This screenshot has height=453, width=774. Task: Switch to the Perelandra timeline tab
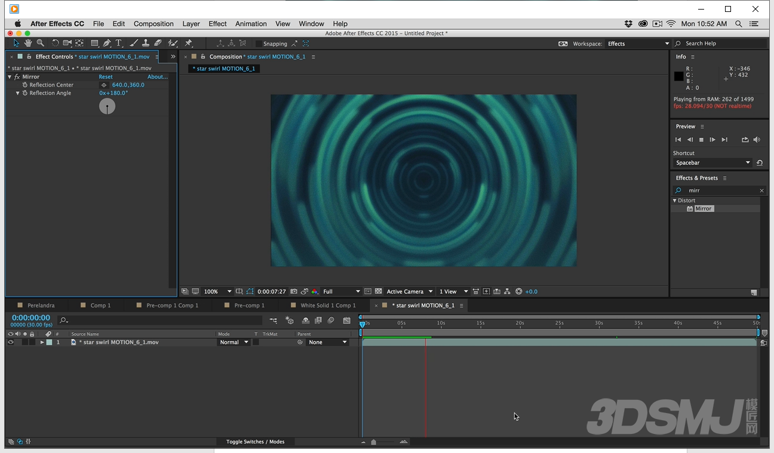click(41, 305)
